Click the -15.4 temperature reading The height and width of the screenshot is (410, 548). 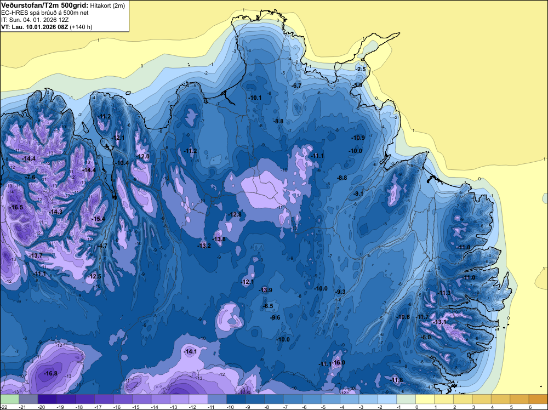[98, 219]
